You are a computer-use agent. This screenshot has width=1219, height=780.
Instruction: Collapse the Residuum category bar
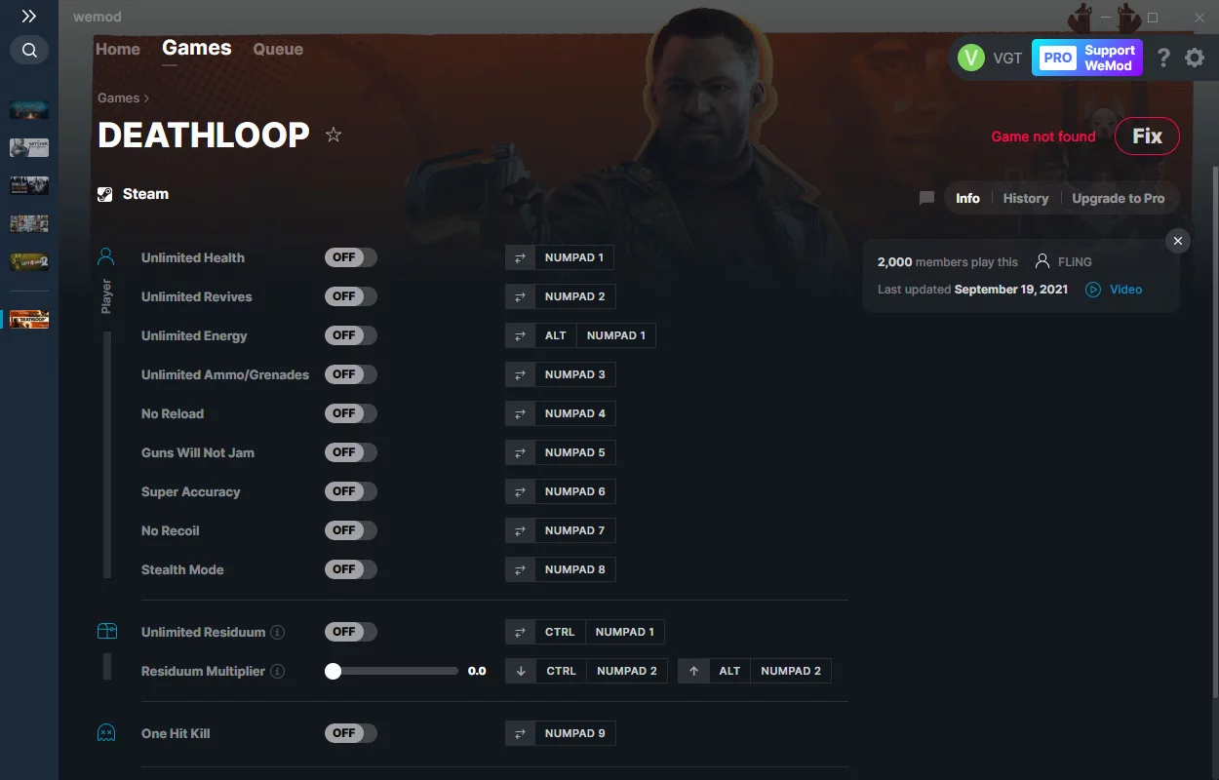click(x=107, y=667)
